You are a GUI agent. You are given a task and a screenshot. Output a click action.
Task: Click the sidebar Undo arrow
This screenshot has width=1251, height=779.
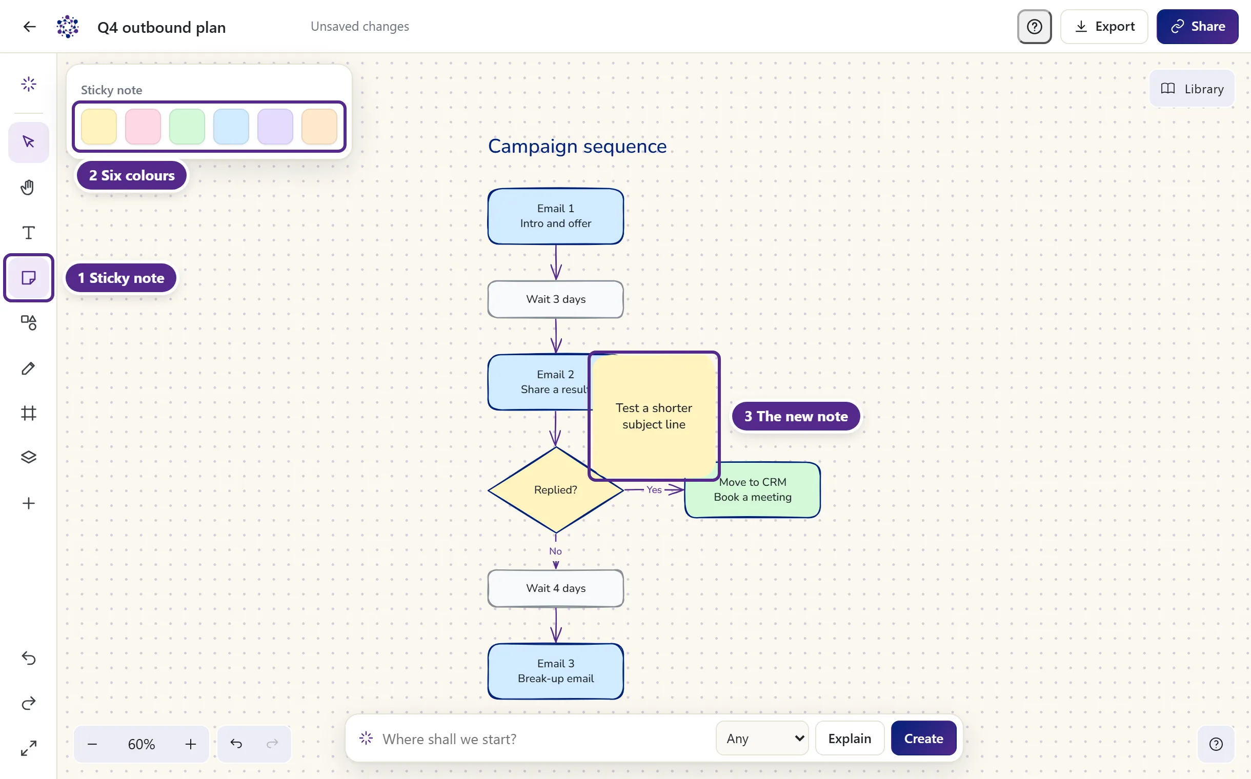[x=29, y=658]
